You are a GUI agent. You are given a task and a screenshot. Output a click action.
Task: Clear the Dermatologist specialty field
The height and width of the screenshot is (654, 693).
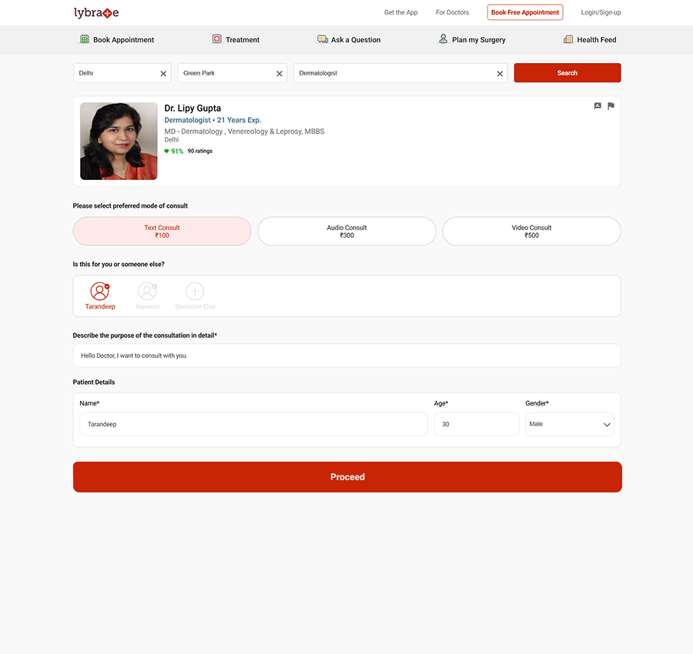coord(500,73)
